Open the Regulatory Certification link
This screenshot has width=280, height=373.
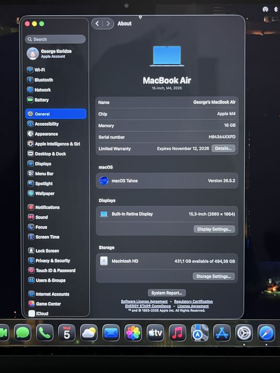193,302
